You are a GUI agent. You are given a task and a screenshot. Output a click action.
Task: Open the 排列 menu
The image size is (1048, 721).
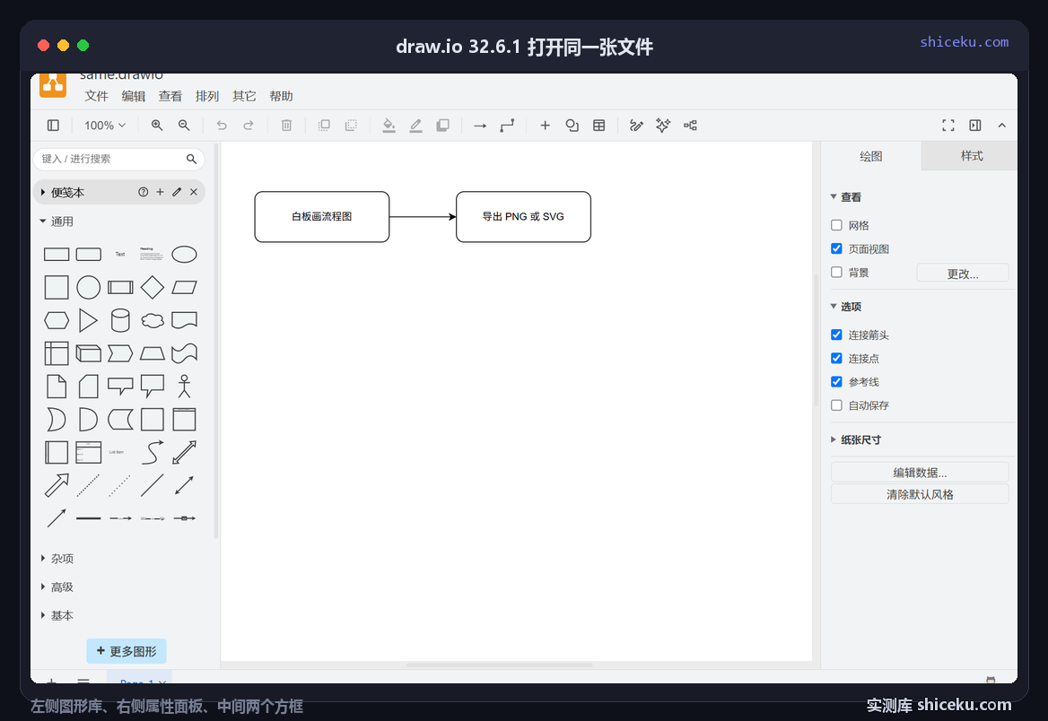pos(207,96)
